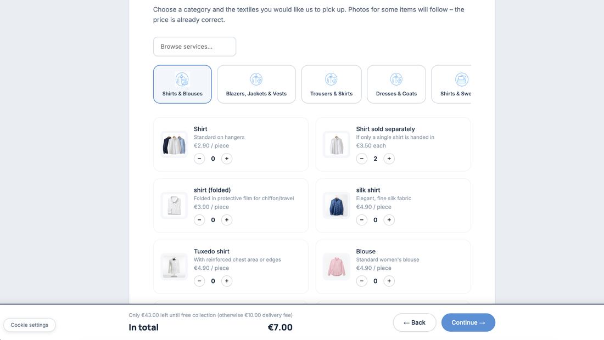Viewport: 604px width, 340px height.
Task: Click the pink Blouse product image
Action: pos(336,267)
